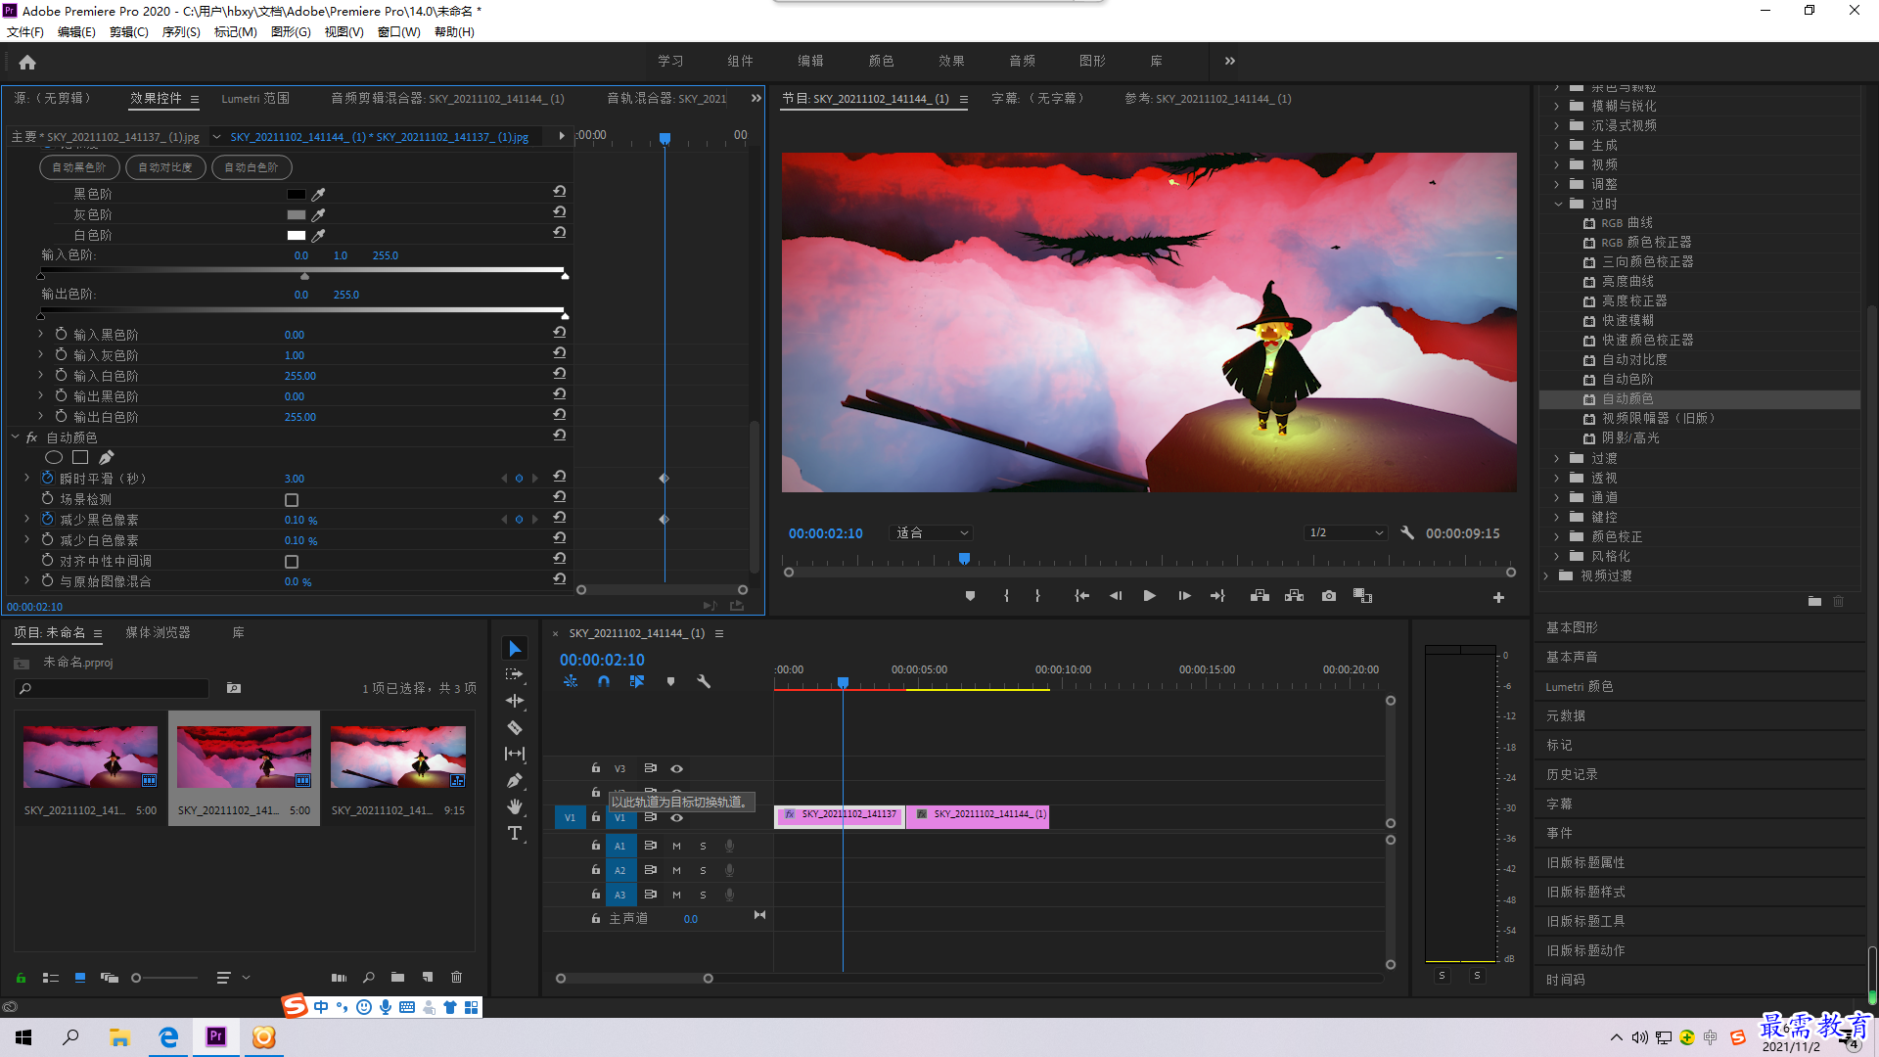Select the Razor tool

point(515,727)
